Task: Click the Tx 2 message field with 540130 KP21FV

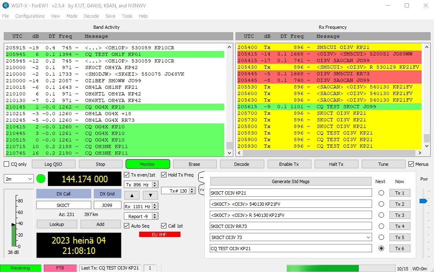Action: pyautogui.click(x=291, y=204)
